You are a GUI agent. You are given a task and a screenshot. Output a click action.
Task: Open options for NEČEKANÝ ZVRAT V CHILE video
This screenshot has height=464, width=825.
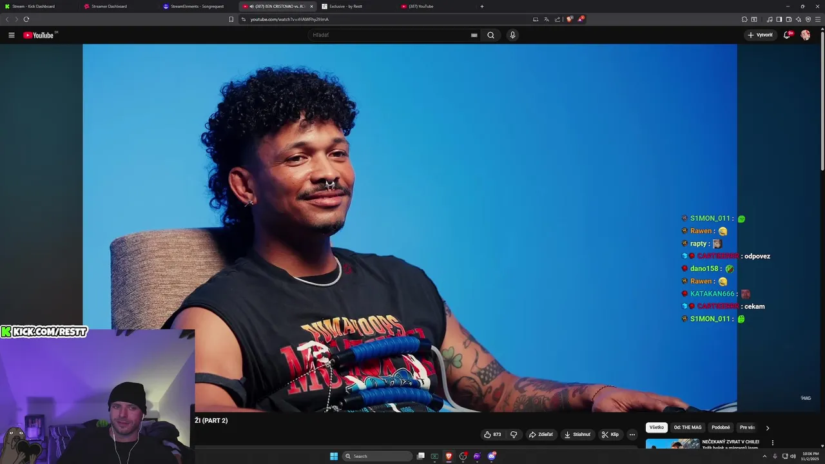(x=772, y=443)
